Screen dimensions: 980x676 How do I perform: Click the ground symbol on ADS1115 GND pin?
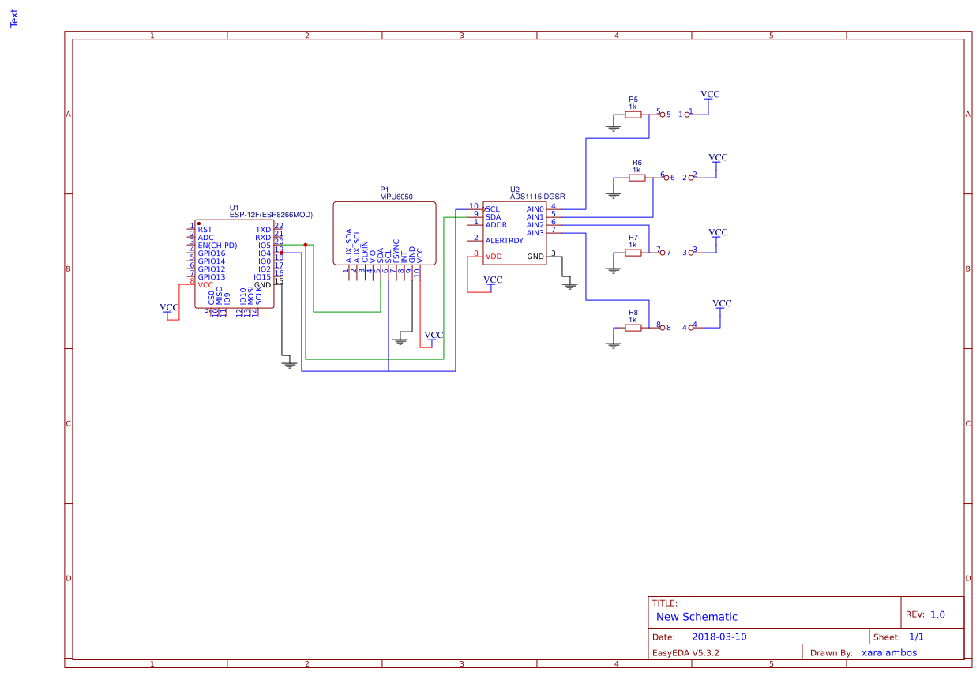pos(570,285)
